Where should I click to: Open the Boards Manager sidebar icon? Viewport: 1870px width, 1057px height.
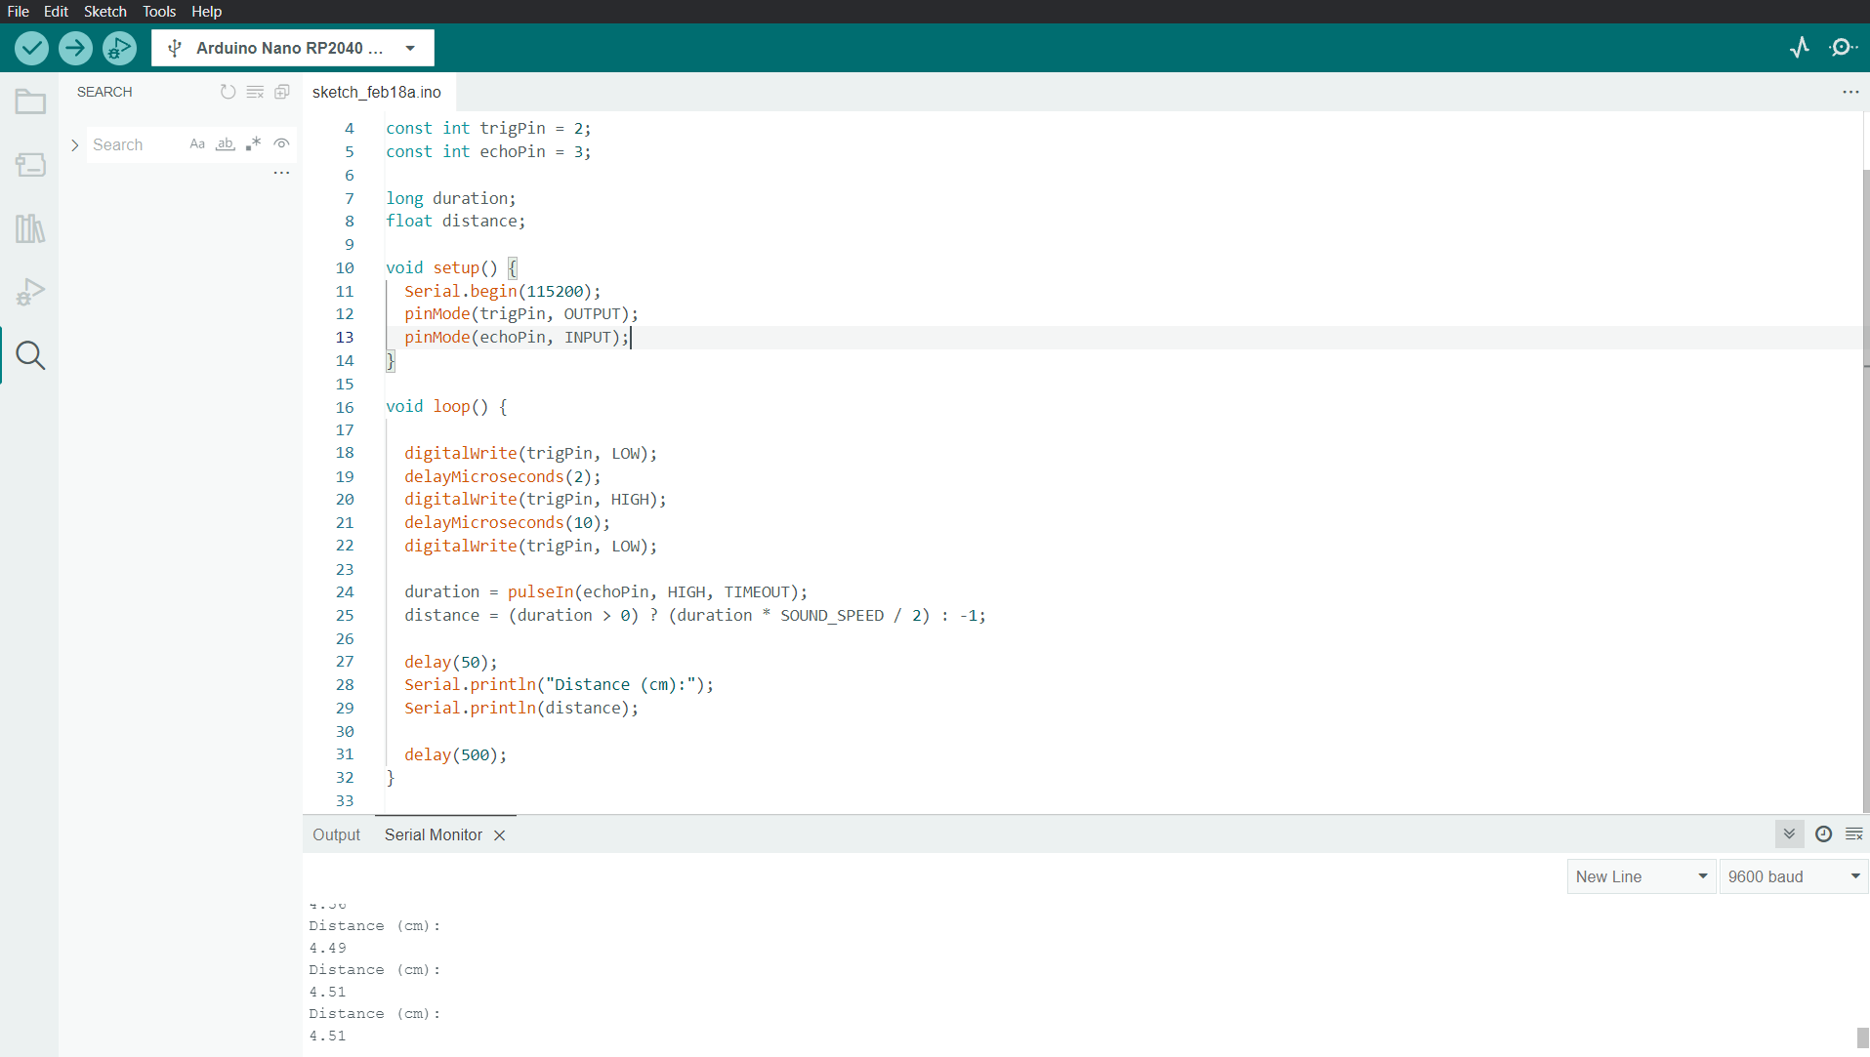[x=30, y=165]
